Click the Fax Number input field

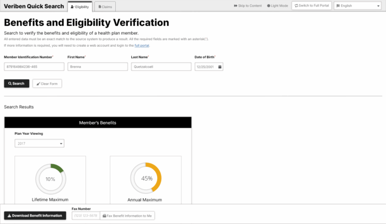[x=85, y=215]
